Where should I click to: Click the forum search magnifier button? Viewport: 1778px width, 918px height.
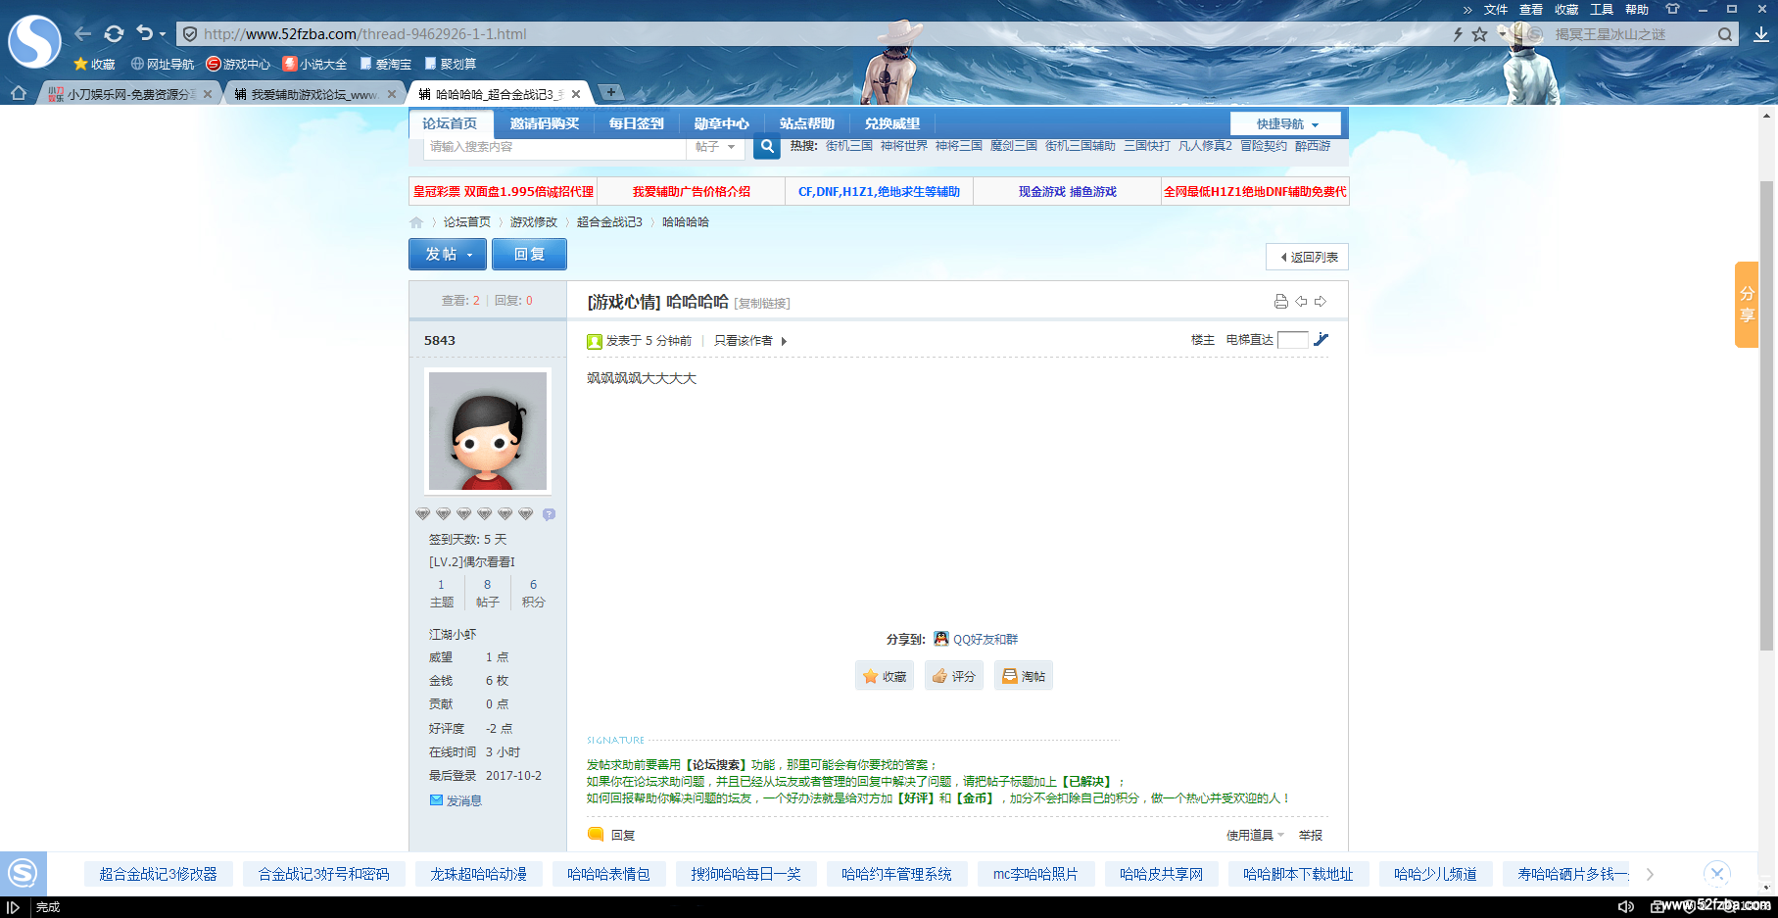767,147
